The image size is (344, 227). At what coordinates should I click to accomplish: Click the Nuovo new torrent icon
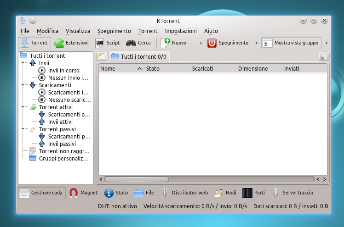(165, 43)
